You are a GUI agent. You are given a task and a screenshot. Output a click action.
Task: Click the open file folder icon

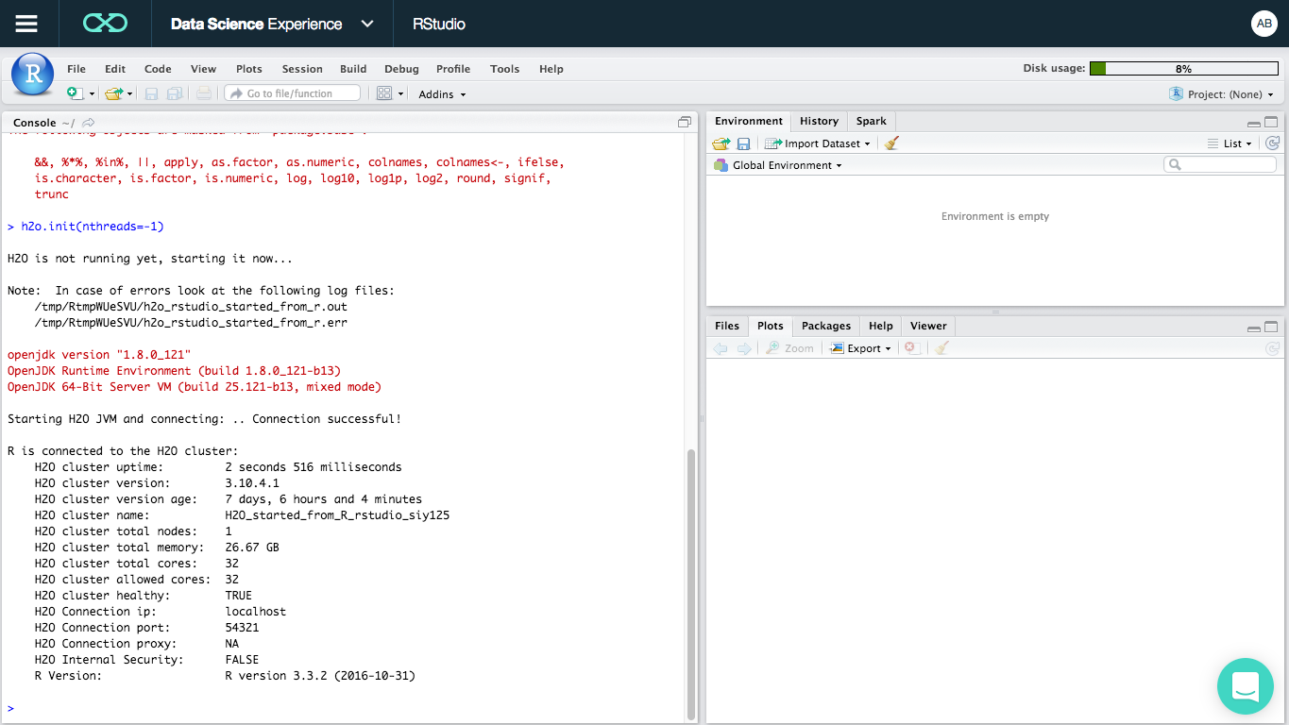(x=112, y=93)
